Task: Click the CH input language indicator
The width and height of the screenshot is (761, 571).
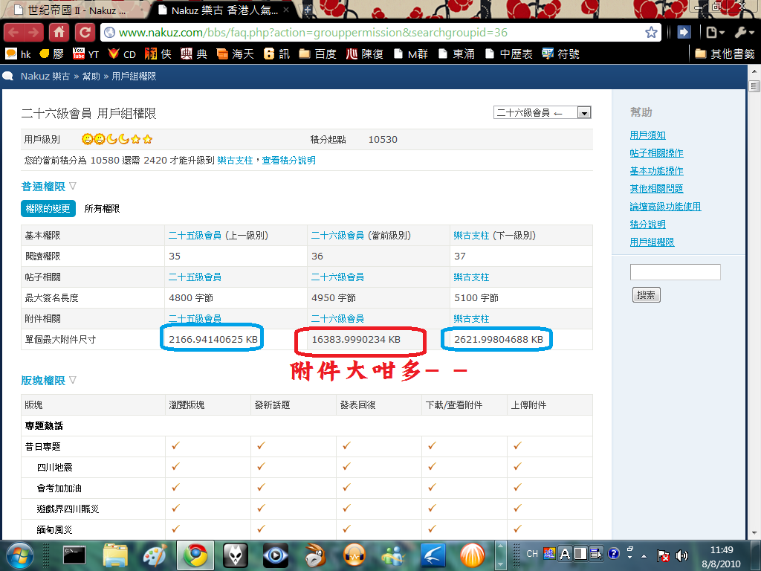Action: point(532,553)
